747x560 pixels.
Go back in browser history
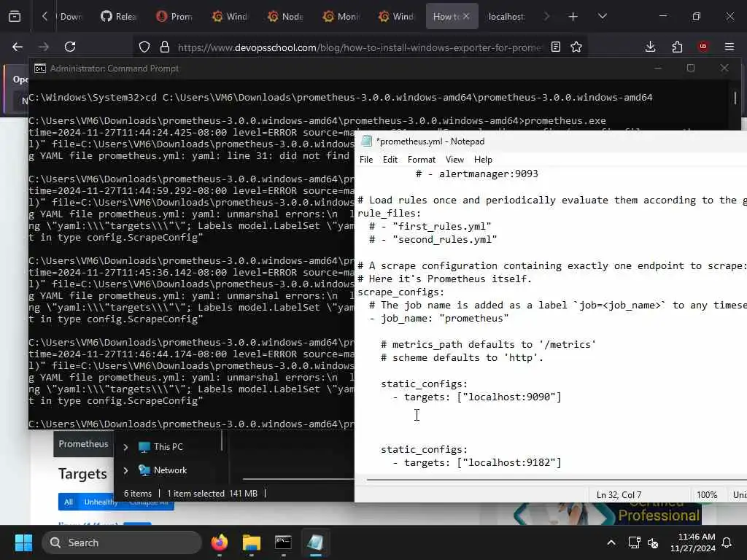18,47
